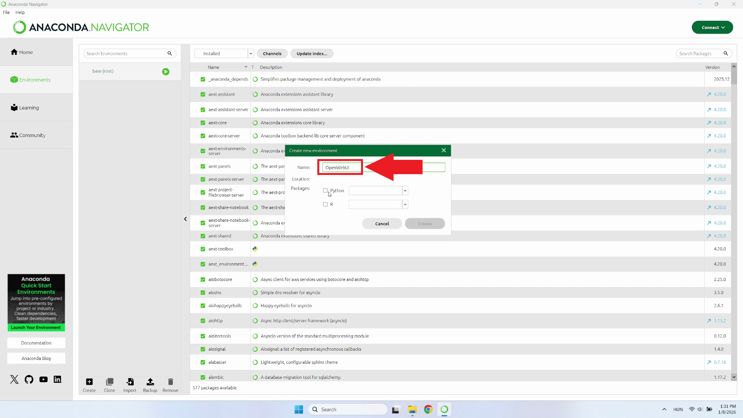Click the Import environment icon

click(130, 382)
